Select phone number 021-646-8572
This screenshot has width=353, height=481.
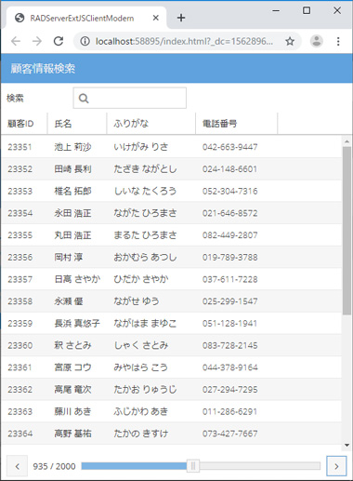click(229, 213)
